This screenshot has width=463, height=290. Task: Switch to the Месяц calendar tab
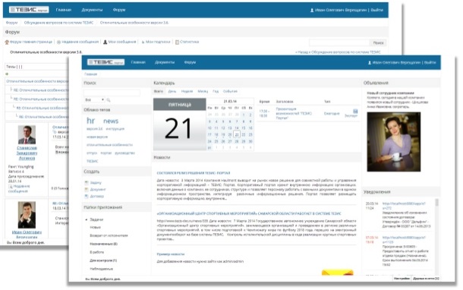tap(203, 92)
